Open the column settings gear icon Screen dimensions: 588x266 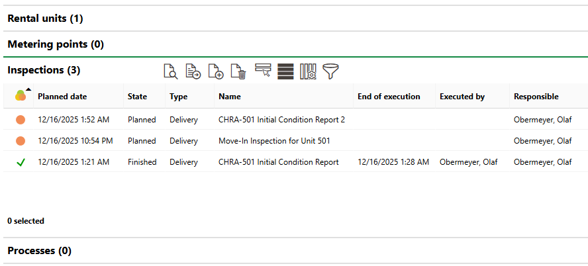[309, 71]
